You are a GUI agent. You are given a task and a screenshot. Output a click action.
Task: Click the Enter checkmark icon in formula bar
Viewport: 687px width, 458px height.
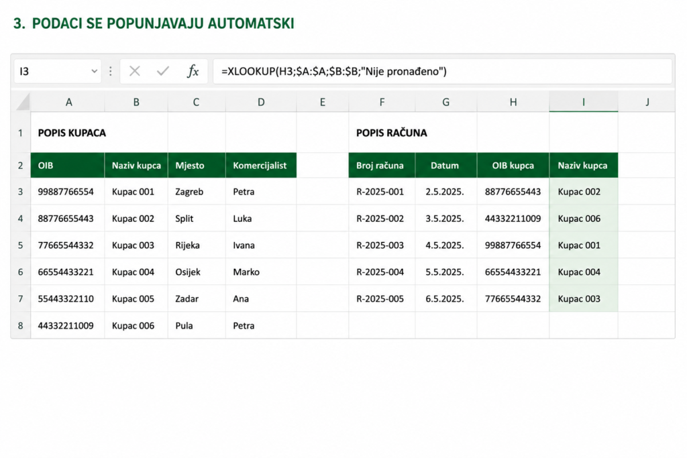tap(163, 71)
